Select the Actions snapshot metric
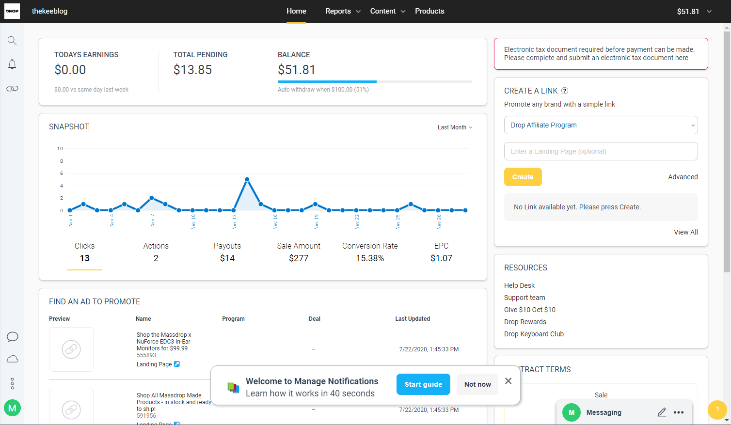 [x=156, y=252]
